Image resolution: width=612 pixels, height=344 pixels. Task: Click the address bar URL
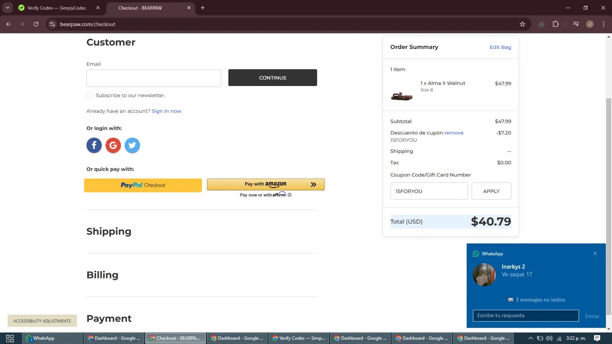click(x=88, y=24)
